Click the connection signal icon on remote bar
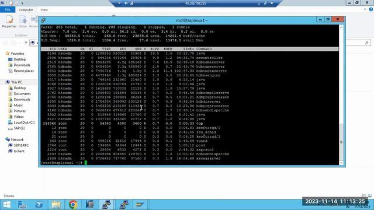The image size is (374, 210). point(131,3)
